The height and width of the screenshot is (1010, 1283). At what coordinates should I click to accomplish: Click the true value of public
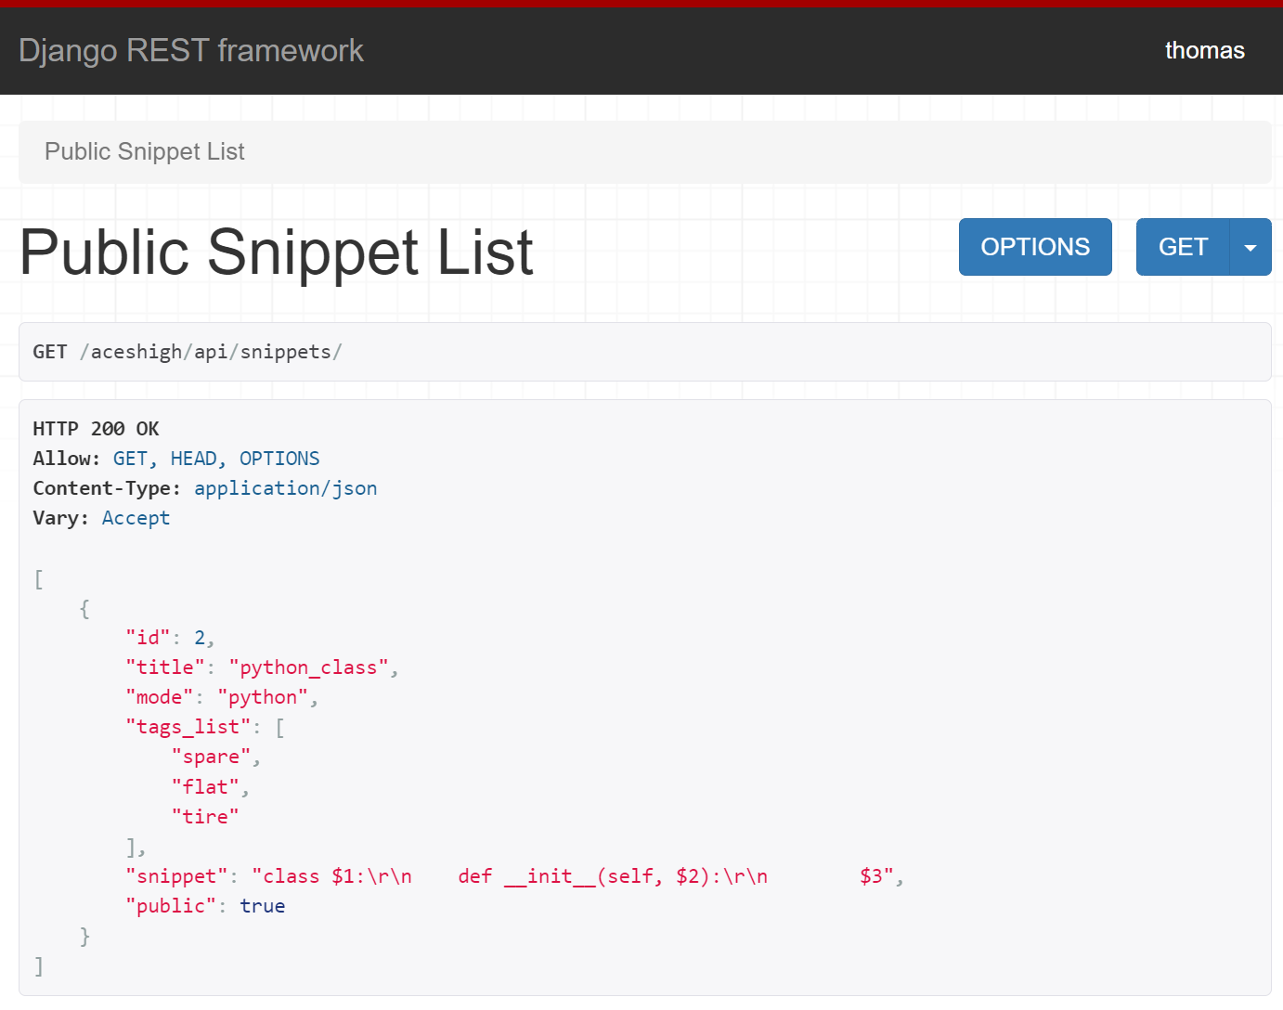tap(263, 906)
